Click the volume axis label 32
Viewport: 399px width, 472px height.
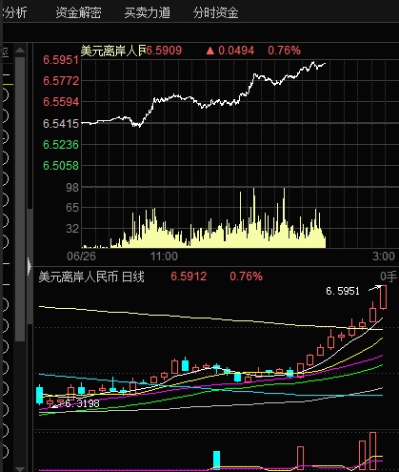coord(72,228)
